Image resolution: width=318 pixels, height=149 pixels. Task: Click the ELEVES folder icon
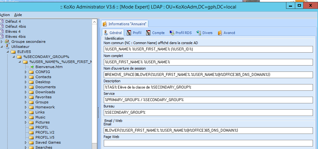point(13,52)
